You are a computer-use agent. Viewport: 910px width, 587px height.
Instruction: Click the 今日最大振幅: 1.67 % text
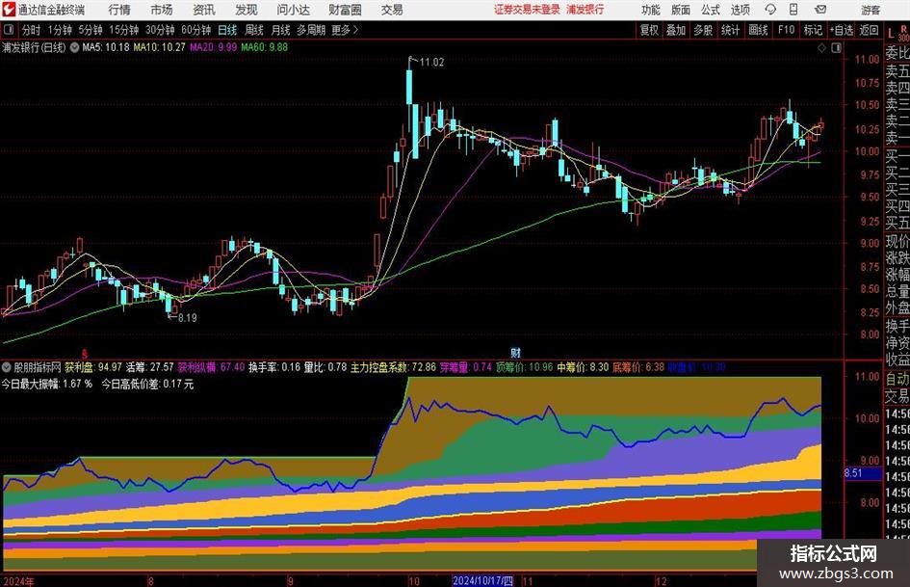(x=47, y=385)
